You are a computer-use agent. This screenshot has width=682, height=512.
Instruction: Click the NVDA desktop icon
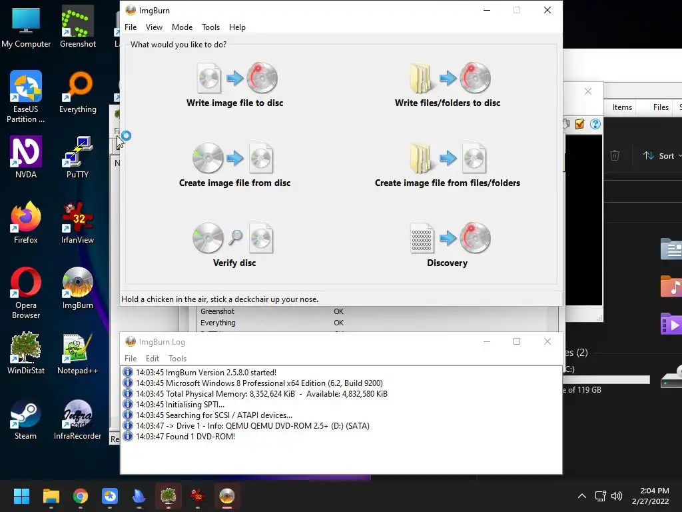[x=26, y=157]
